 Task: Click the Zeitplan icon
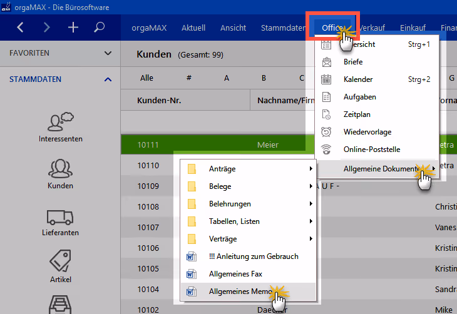[x=326, y=114]
